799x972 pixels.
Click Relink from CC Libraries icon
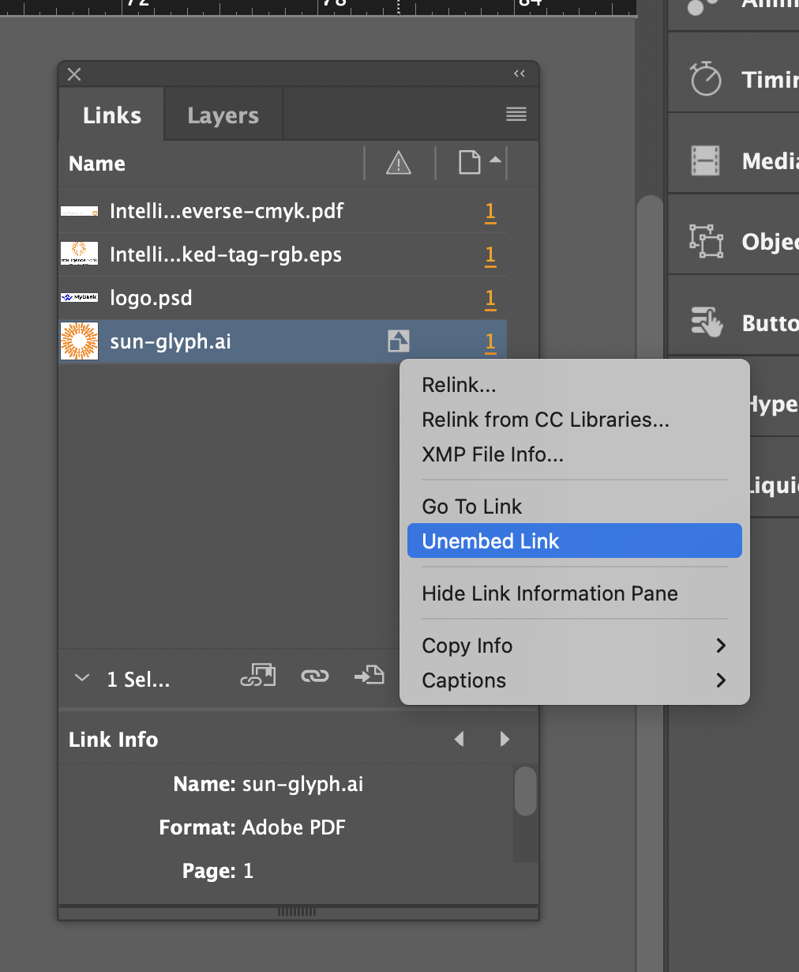(x=258, y=676)
